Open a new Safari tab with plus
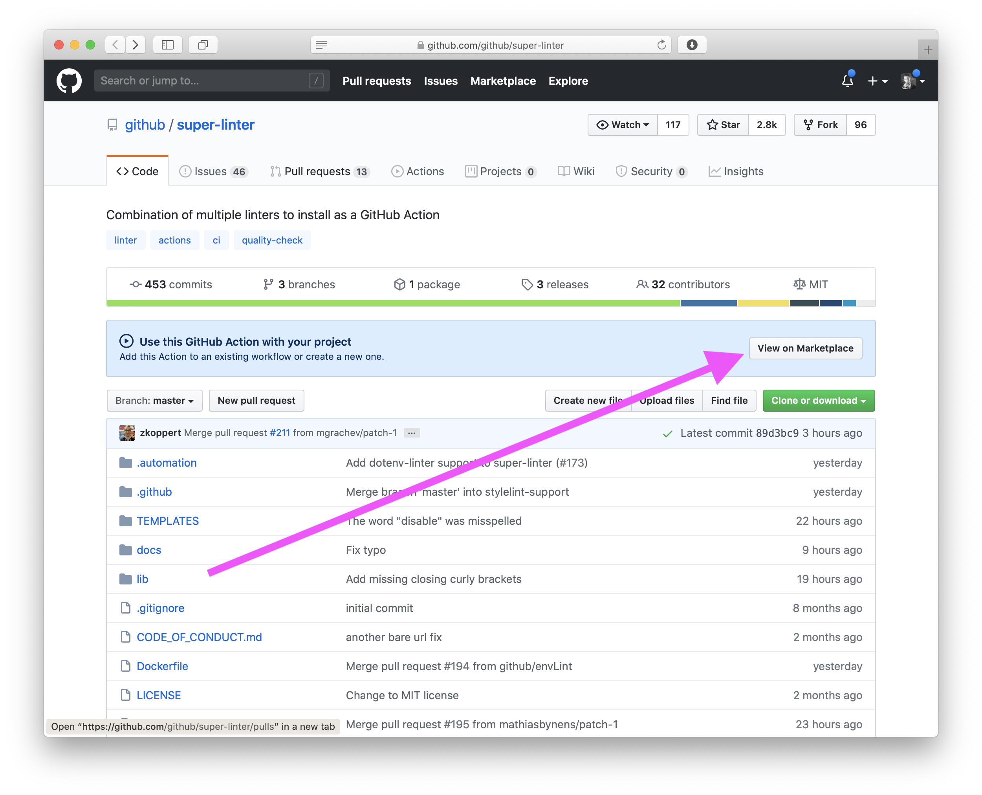 pyautogui.click(x=928, y=49)
